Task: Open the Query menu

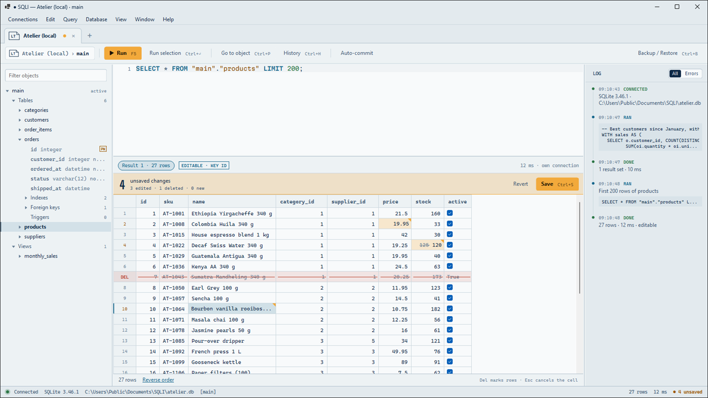Action: point(70,19)
